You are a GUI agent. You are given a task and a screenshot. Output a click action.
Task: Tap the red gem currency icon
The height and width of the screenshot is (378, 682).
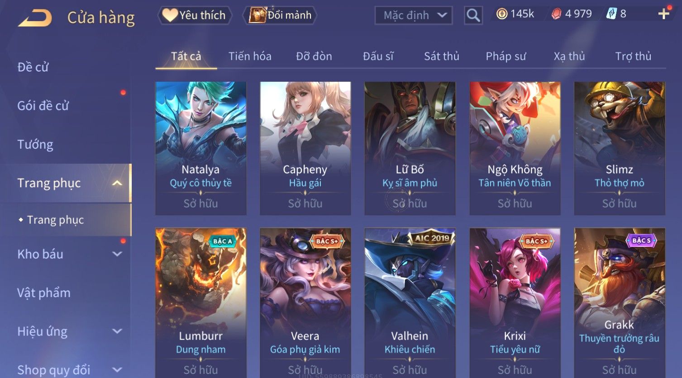(556, 14)
